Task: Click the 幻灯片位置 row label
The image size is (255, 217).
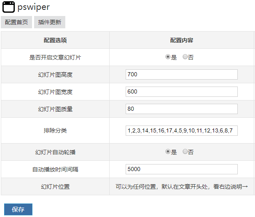Action: pos(55,187)
